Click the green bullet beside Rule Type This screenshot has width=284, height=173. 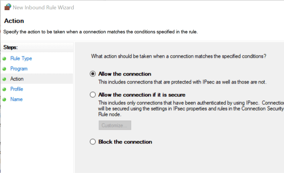[x=4, y=59]
